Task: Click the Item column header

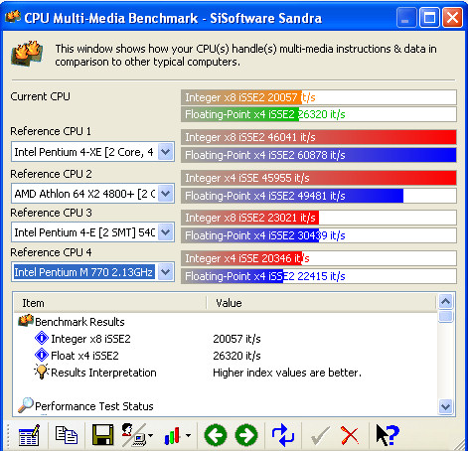Action: pyautogui.click(x=110, y=303)
